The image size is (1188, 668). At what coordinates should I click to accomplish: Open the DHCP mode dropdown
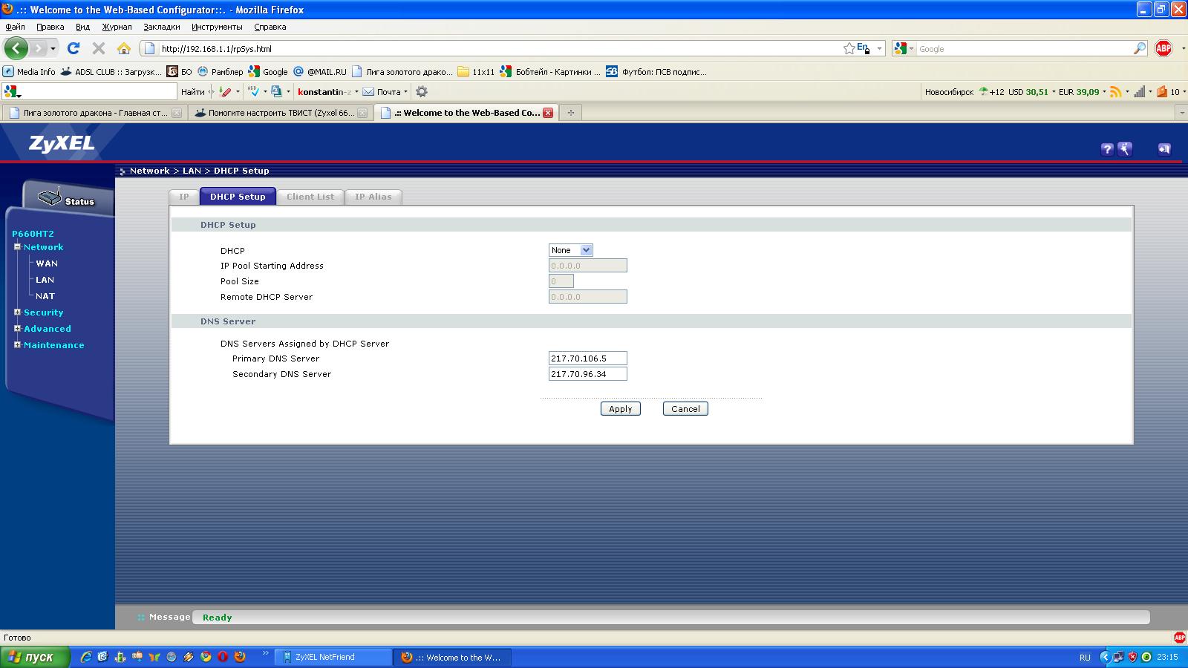(570, 250)
